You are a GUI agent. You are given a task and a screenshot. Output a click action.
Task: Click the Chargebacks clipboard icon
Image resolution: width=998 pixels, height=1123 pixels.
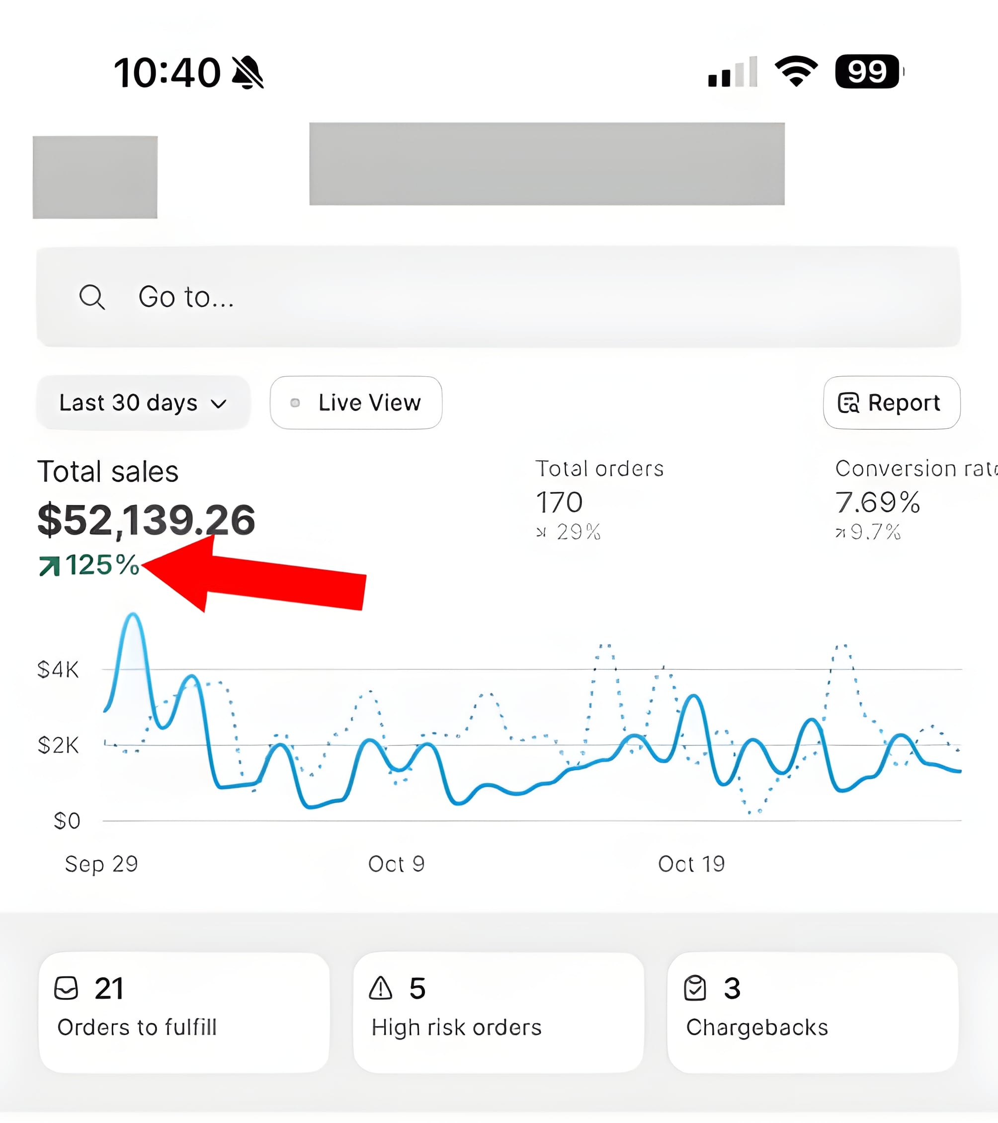click(x=695, y=988)
